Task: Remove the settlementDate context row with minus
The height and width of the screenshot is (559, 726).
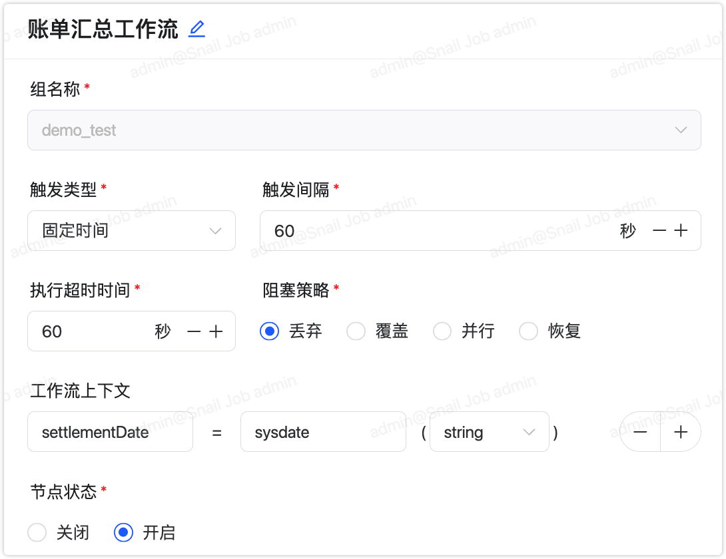Action: click(x=640, y=432)
